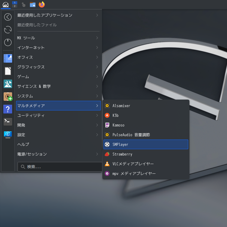
Task: Launch SMPlayer from the submenu
Action: 146,144
